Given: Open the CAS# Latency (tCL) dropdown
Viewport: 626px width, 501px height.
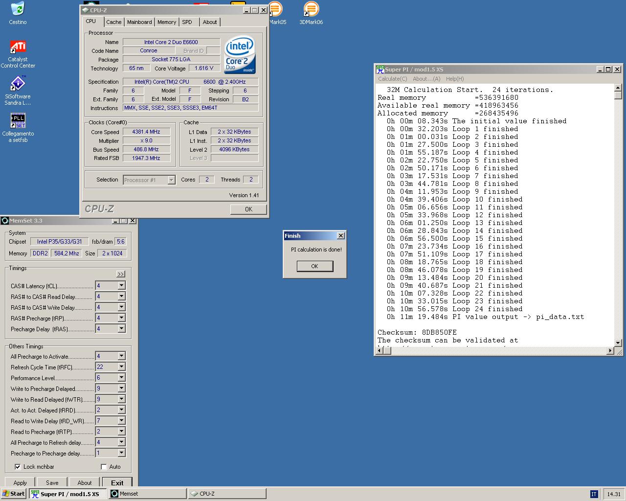Looking at the screenshot, I should click(x=121, y=286).
